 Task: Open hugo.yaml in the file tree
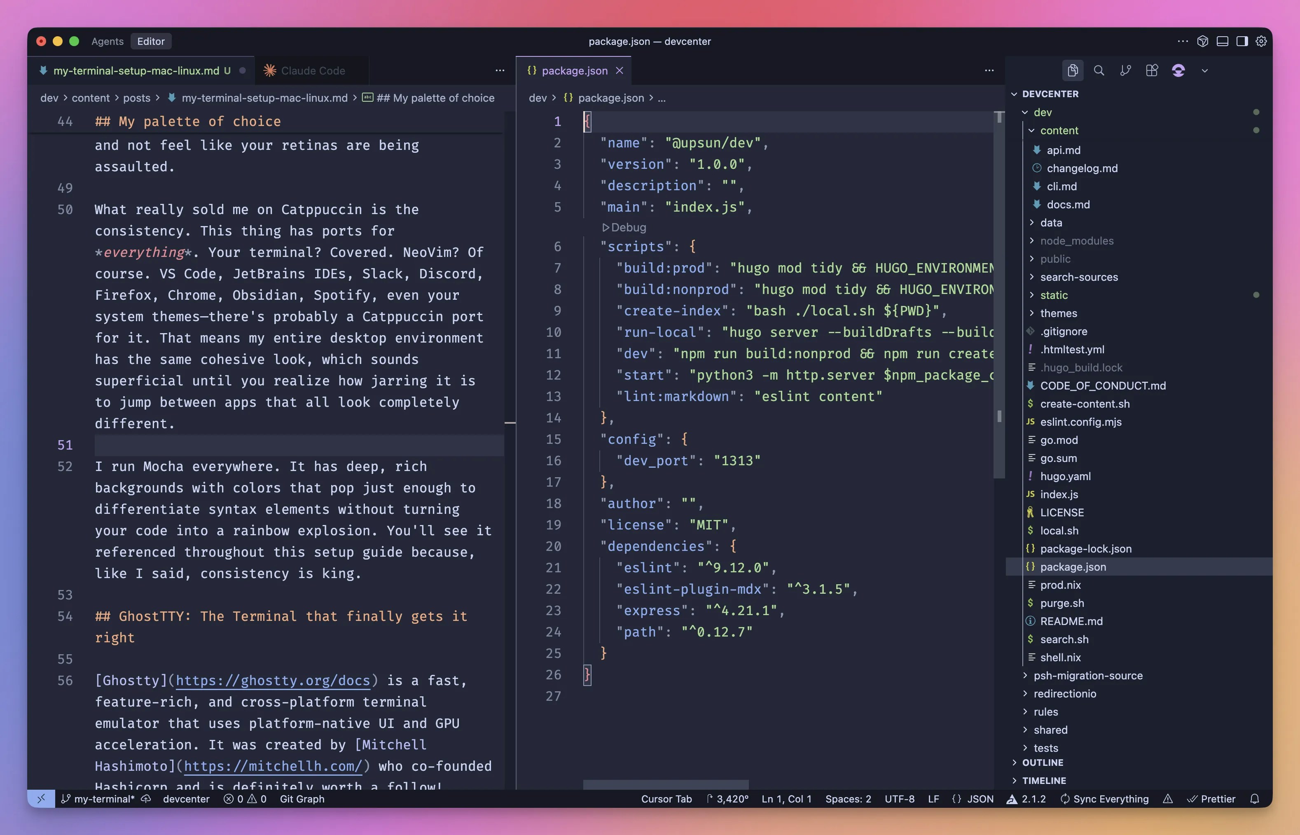tap(1065, 476)
